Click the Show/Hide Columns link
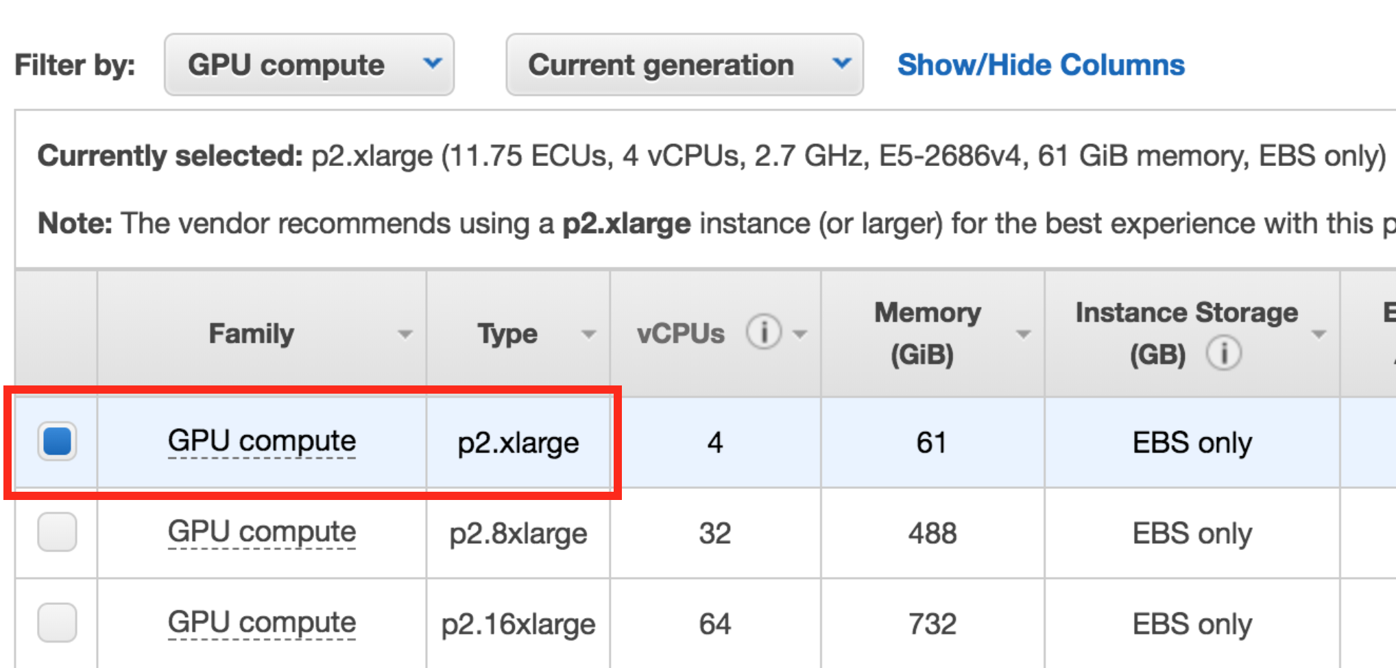 click(1041, 65)
